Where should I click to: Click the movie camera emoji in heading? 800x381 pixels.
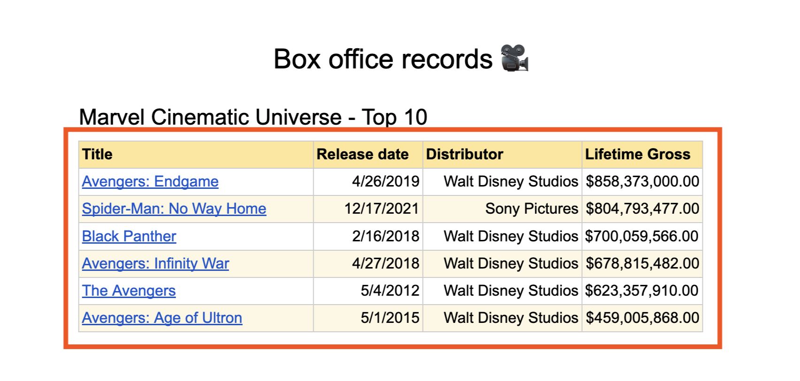(515, 59)
